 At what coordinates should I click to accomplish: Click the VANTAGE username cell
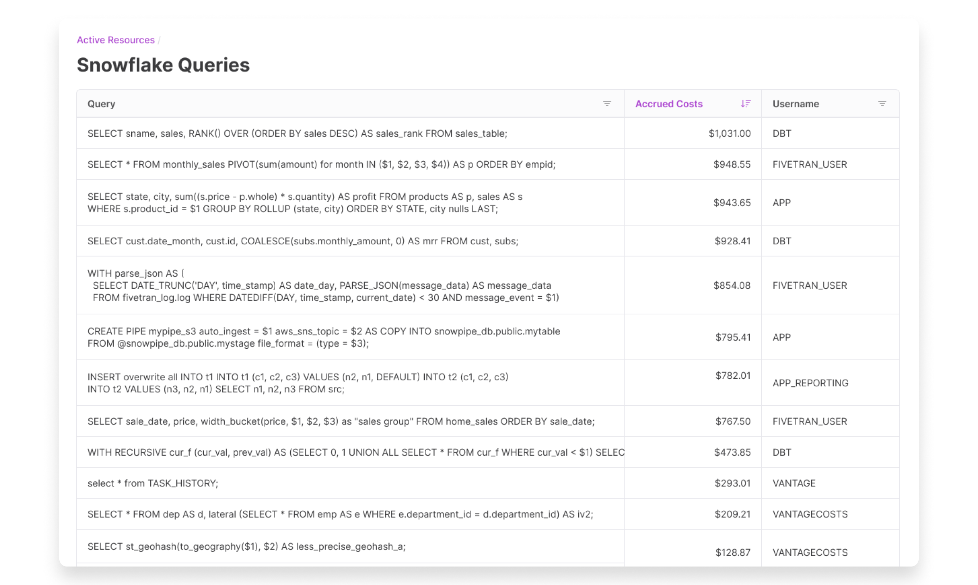tap(794, 483)
